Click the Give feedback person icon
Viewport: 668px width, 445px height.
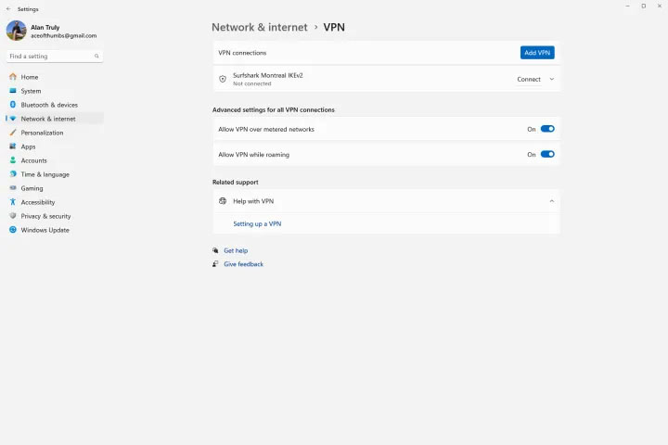point(215,264)
